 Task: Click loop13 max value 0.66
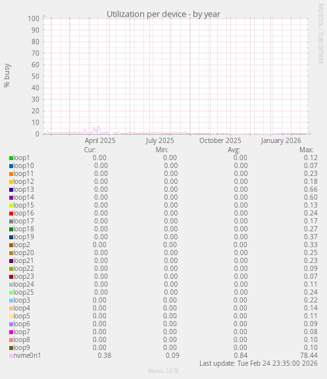tap(311, 190)
